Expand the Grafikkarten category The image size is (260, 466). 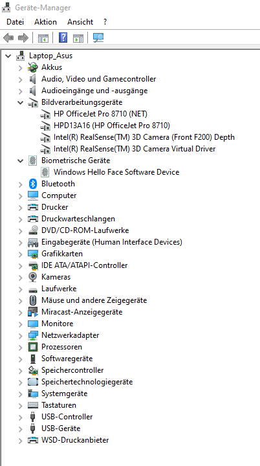(x=20, y=254)
